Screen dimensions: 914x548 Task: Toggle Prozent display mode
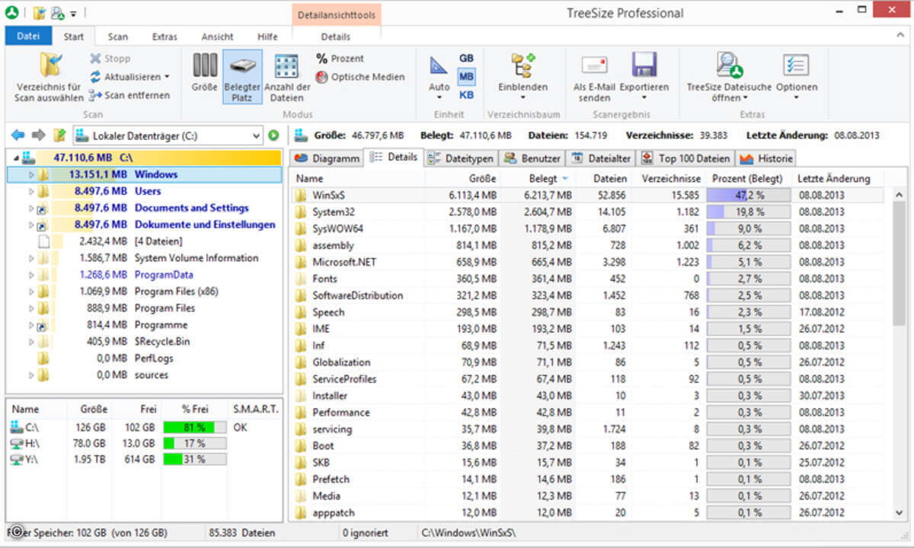tap(340, 59)
